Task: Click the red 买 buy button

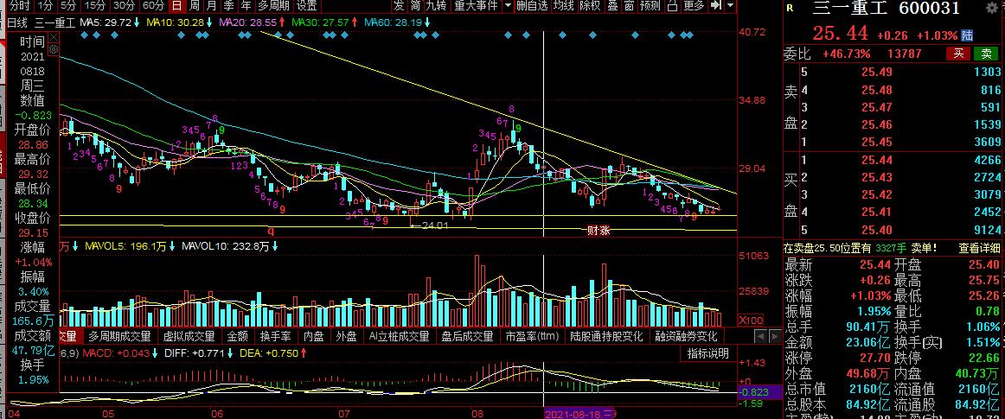Action: 958,54
